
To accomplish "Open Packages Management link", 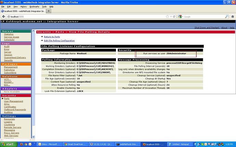I will (x=11, y=67).
